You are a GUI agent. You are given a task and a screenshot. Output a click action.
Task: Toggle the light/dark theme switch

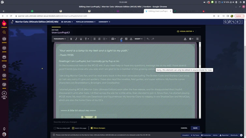pos(238,22)
